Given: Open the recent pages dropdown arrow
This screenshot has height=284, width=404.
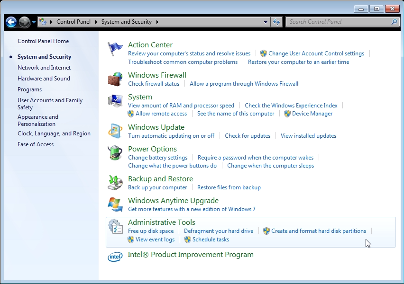Looking at the screenshot, I should [34, 22].
